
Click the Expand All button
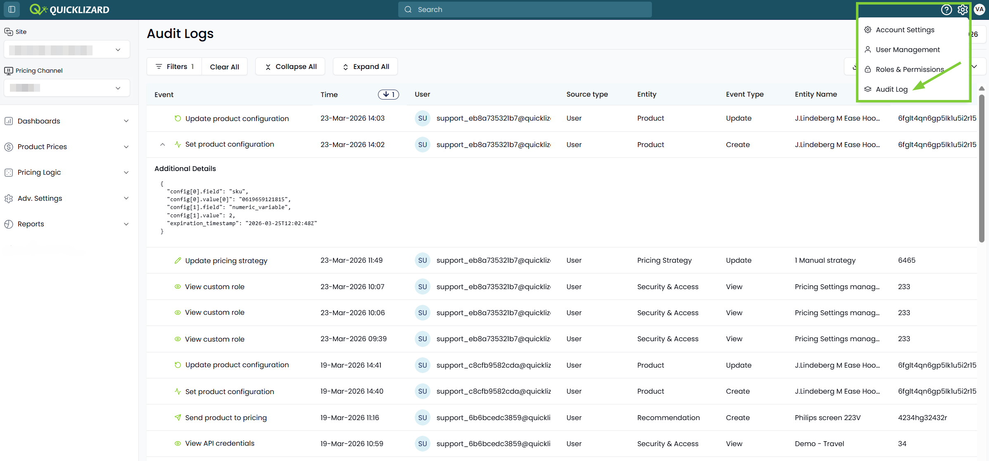(x=366, y=67)
